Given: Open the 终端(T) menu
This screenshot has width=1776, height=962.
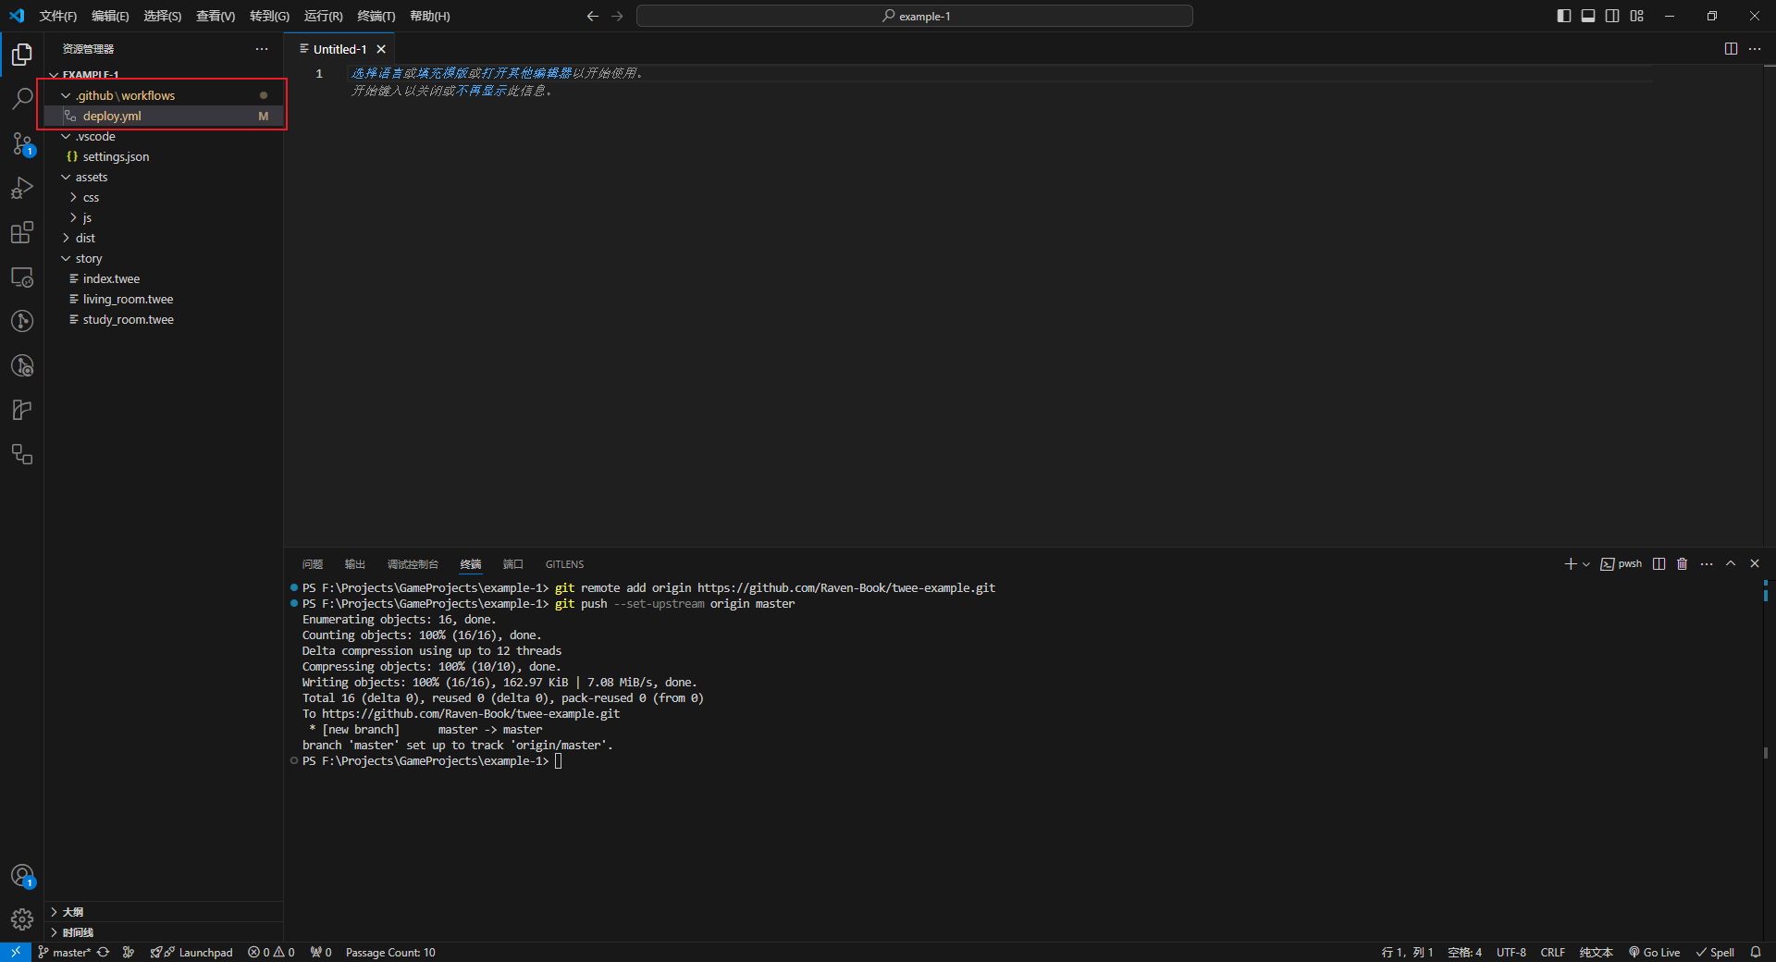Looking at the screenshot, I should pos(376,16).
